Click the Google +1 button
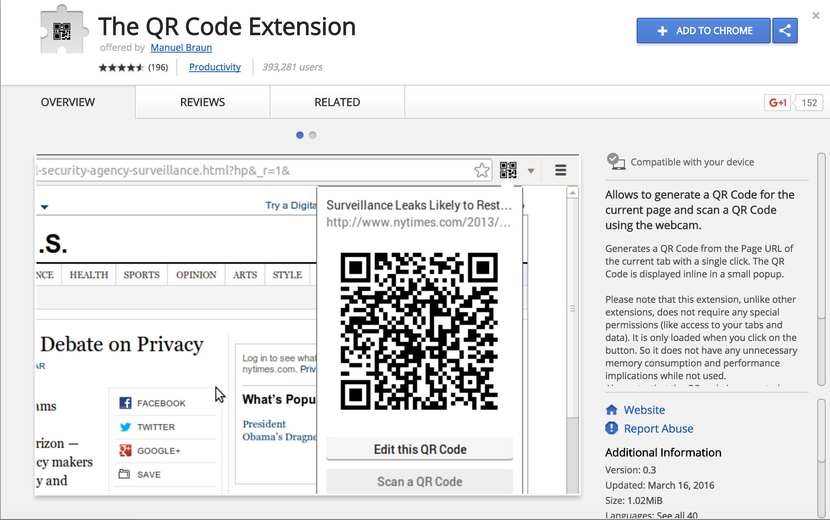Viewport: 830px width, 520px height. pos(777,103)
